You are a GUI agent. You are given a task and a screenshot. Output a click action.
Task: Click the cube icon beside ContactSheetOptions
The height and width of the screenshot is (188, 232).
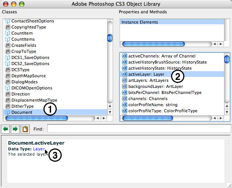pos(7,21)
